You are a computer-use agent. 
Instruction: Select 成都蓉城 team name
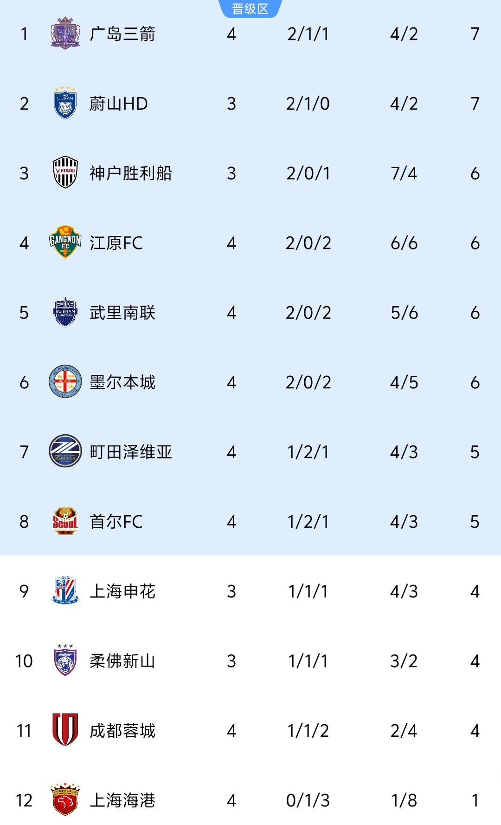[x=122, y=731]
